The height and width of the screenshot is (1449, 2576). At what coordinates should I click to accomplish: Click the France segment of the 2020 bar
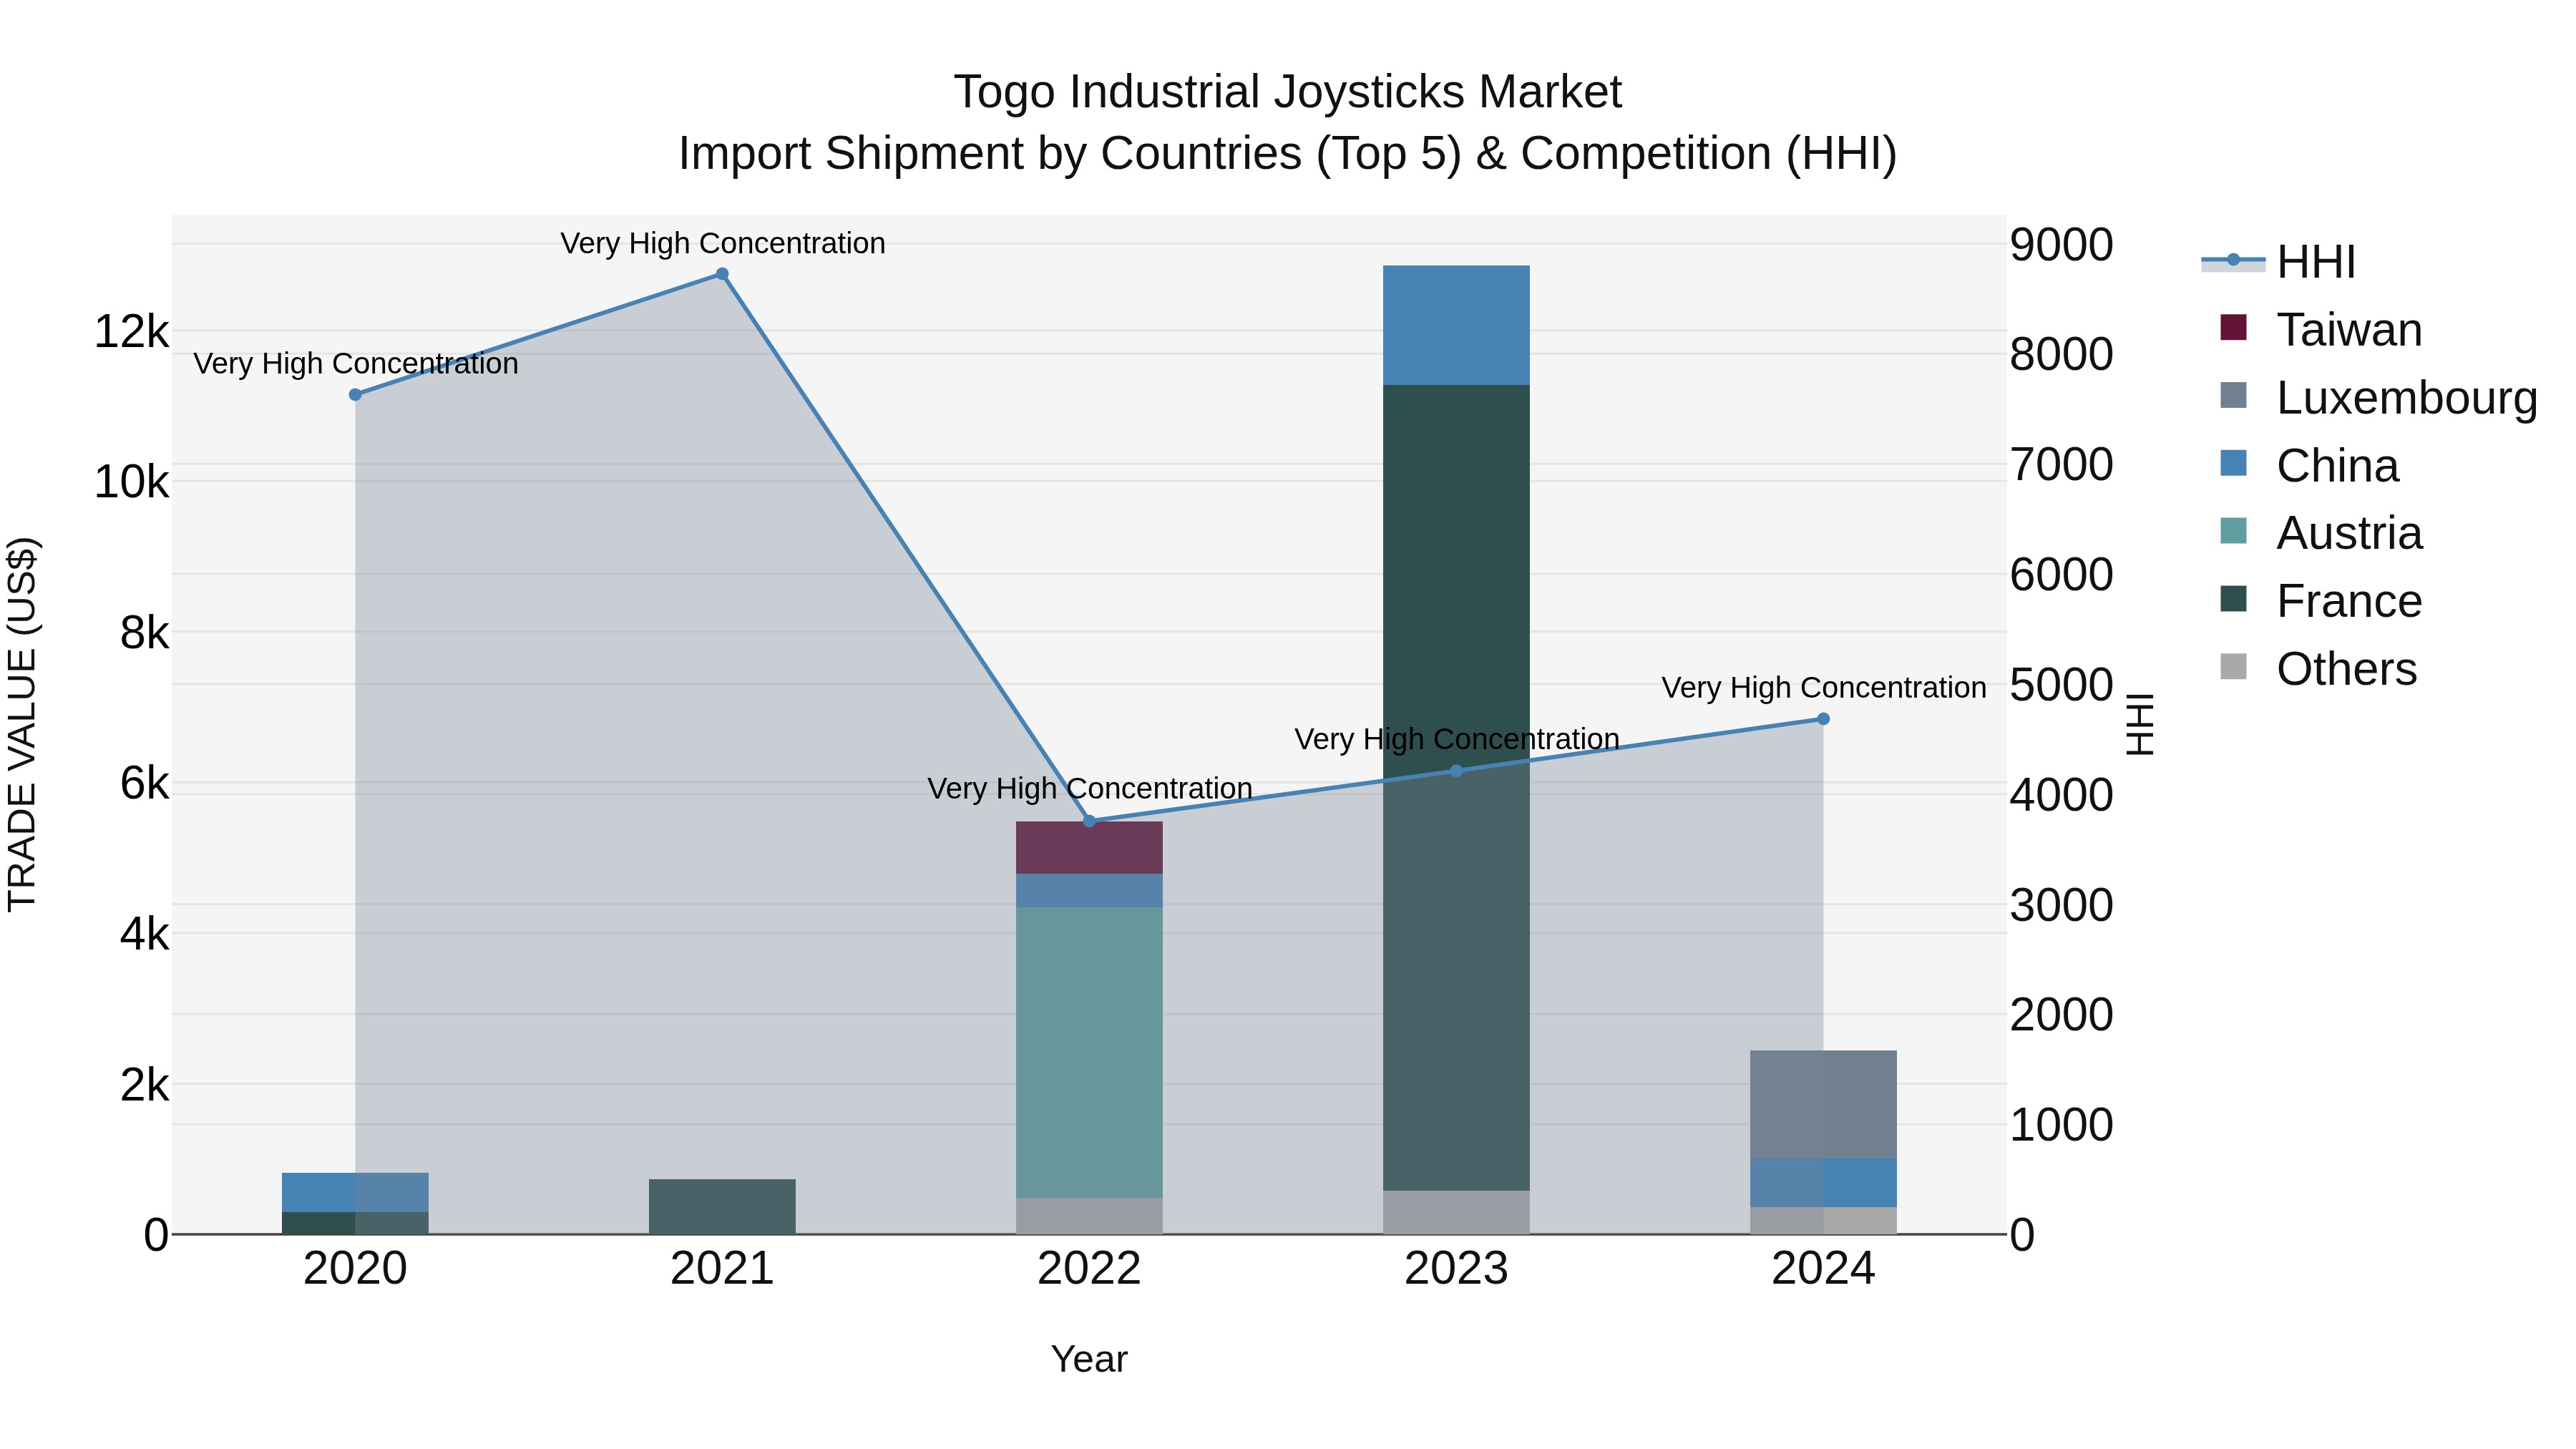click(355, 1224)
